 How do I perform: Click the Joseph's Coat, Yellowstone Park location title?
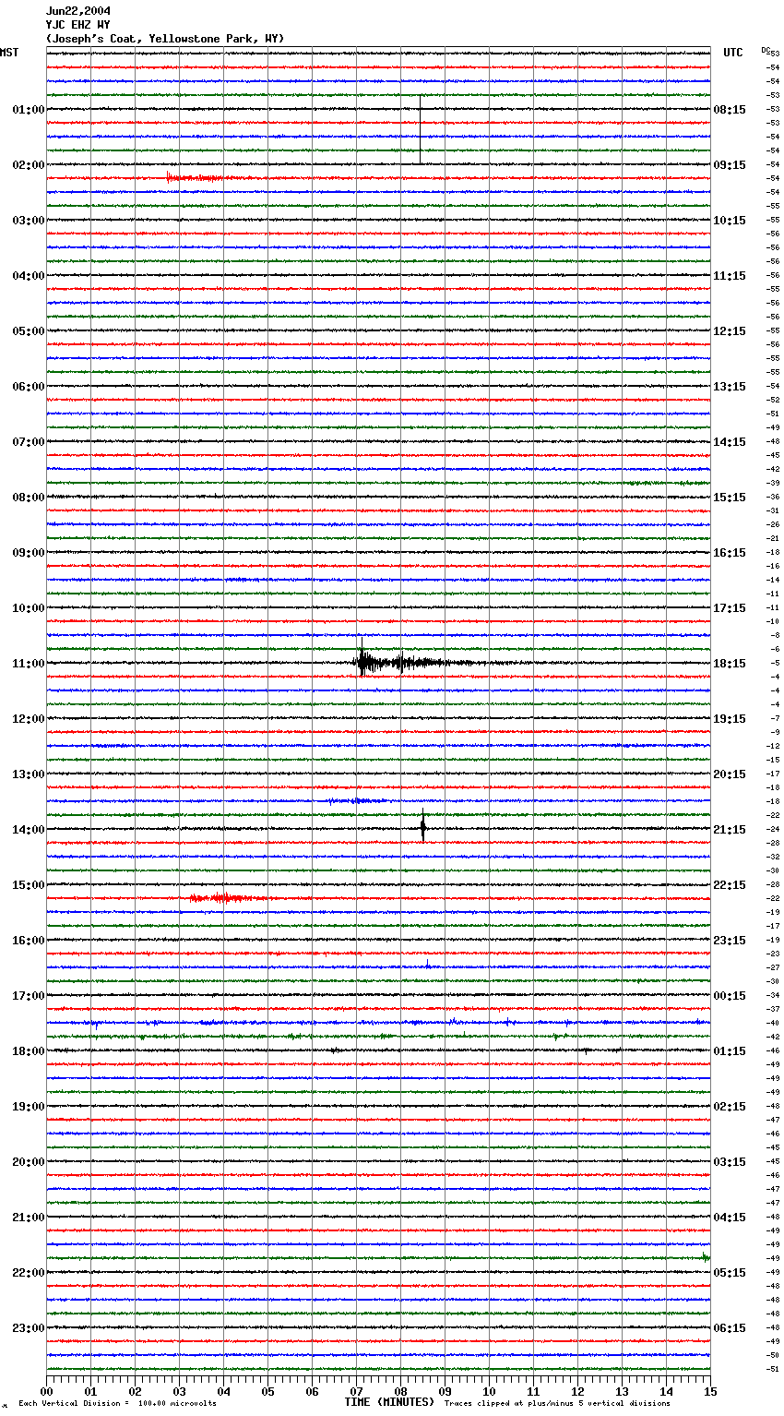(165, 39)
